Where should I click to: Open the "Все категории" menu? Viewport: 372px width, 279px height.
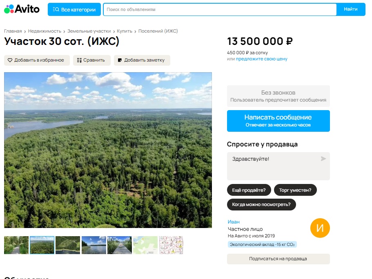(x=74, y=9)
